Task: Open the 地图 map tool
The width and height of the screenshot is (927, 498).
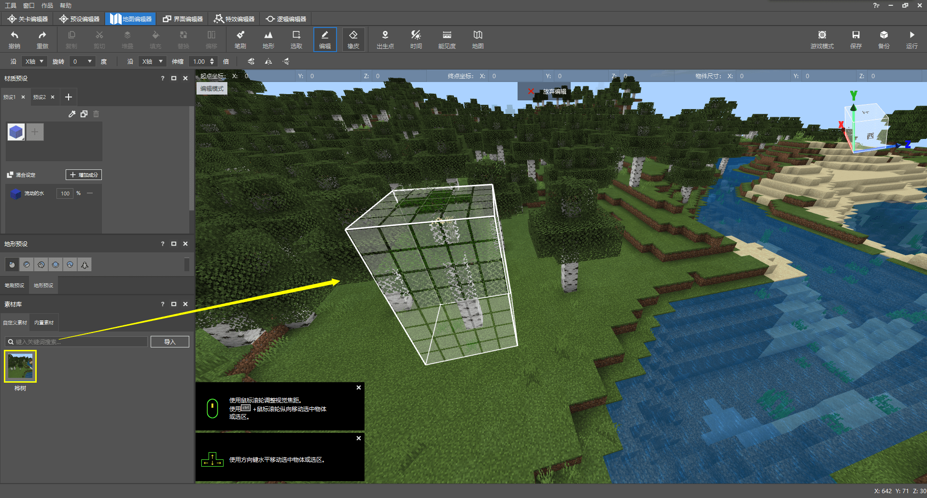Action: pos(478,39)
